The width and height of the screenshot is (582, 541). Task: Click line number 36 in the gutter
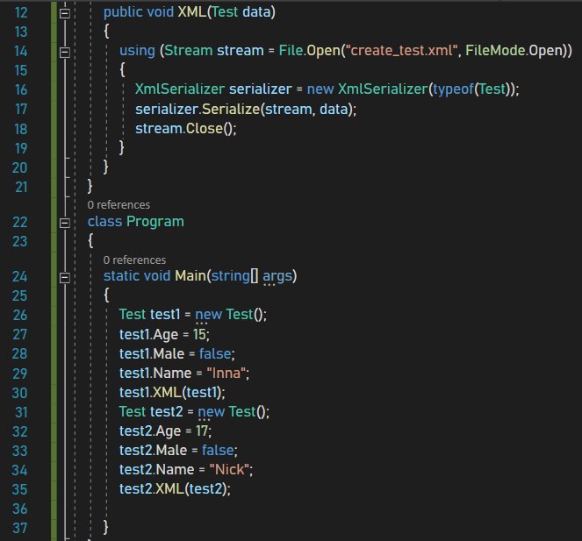pyautogui.click(x=20, y=509)
